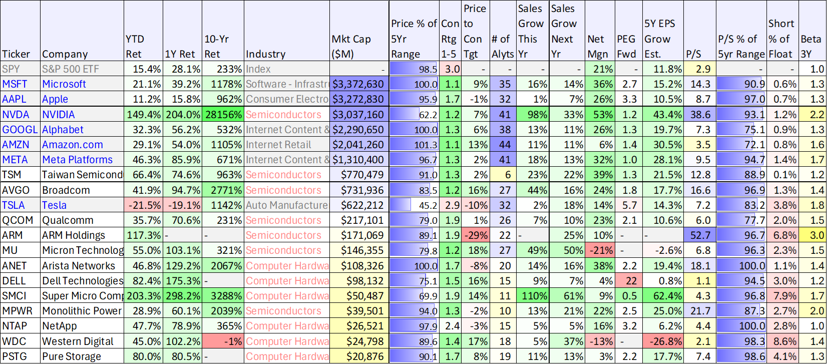The image size is (827, 364).
Task: Select Amazon's 101.3 price range cell
Action: (x=414, y=145)
